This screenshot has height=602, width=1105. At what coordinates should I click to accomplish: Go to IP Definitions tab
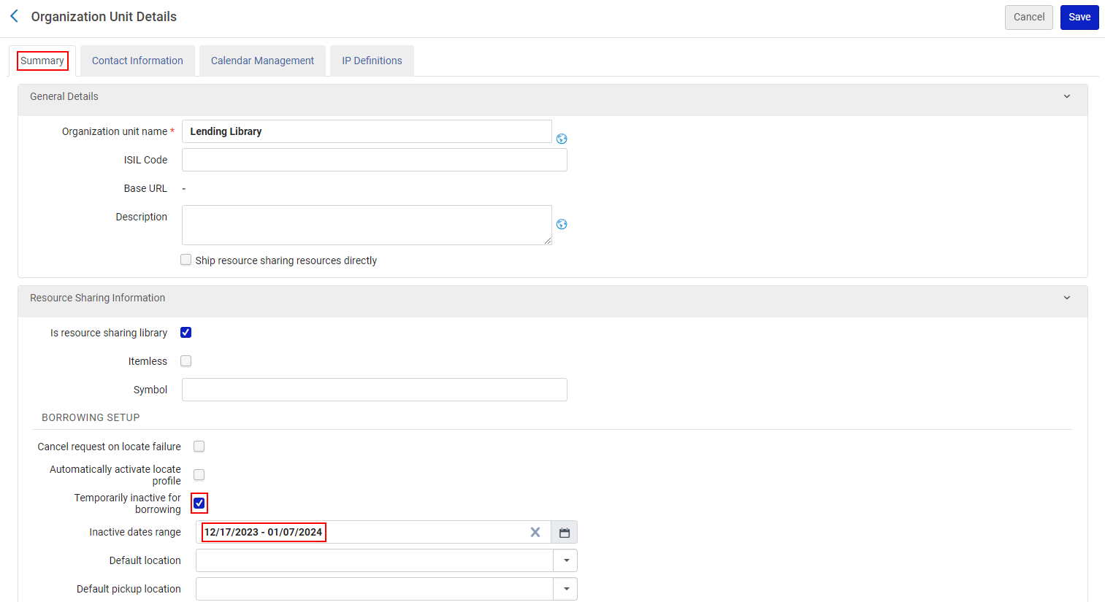pyautogui.click(x=372, y=61)
